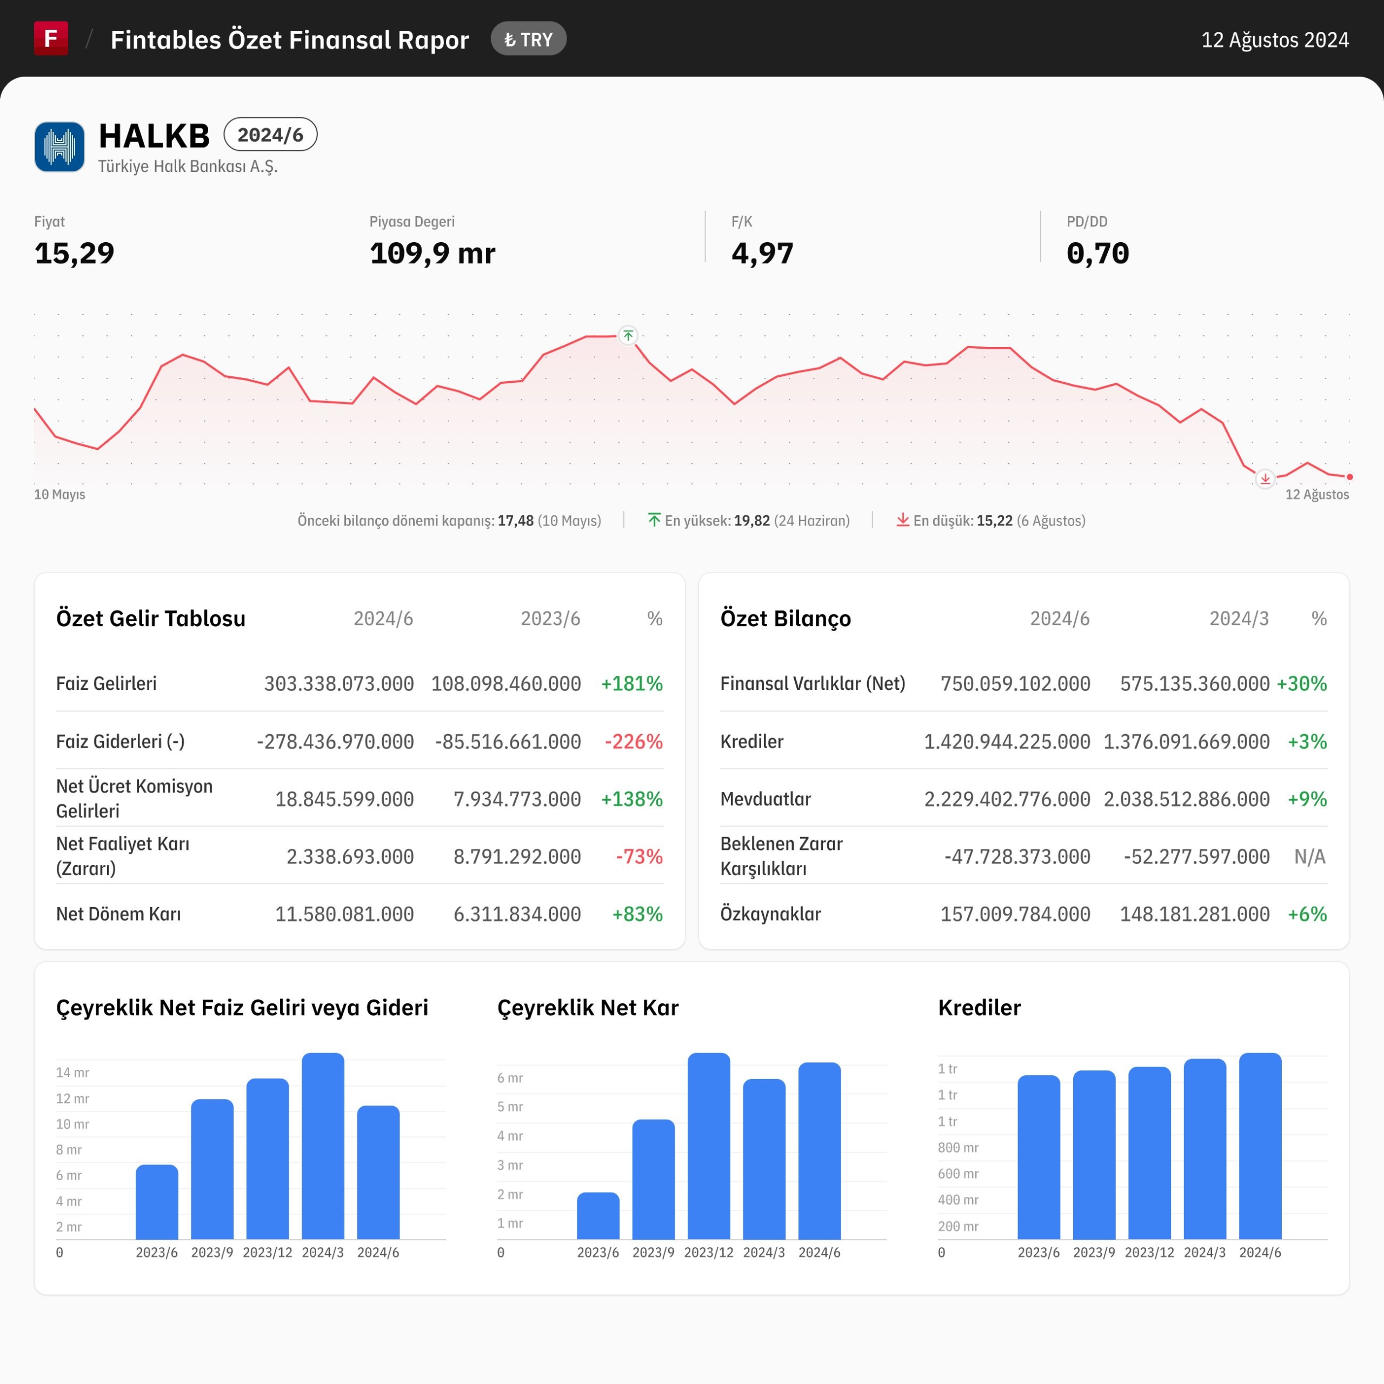Screen dimensions: 1384x1384
Task: Click the red endpoint dot on price chart
Action: (1349, 477)
